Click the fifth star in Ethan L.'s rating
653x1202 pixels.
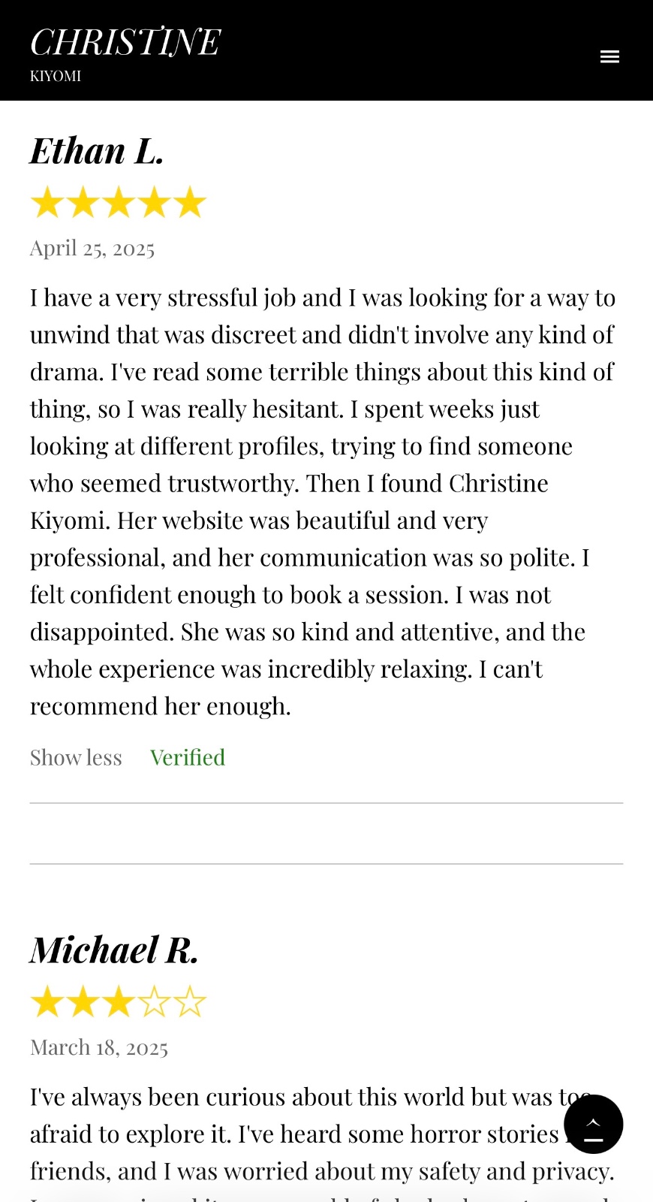pos(190,203)
